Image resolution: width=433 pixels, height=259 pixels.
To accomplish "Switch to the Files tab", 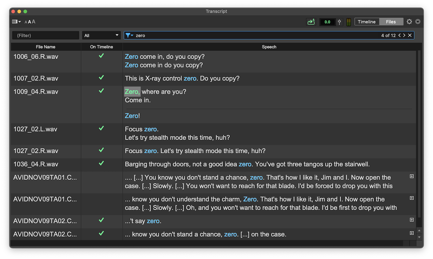I will pos(391,22).
